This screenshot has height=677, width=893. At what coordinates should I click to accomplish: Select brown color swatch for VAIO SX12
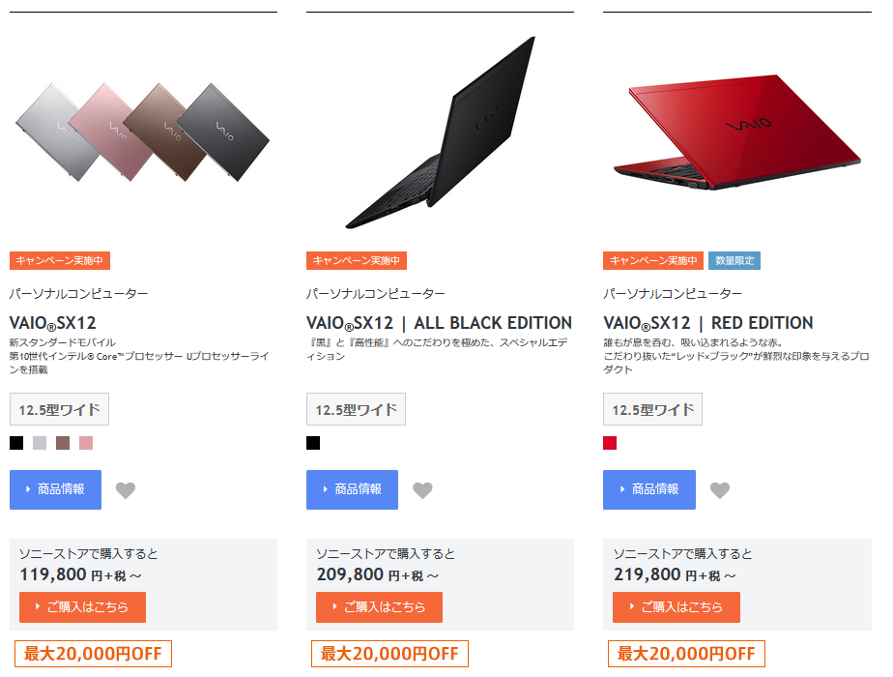(x=63, y=443)
